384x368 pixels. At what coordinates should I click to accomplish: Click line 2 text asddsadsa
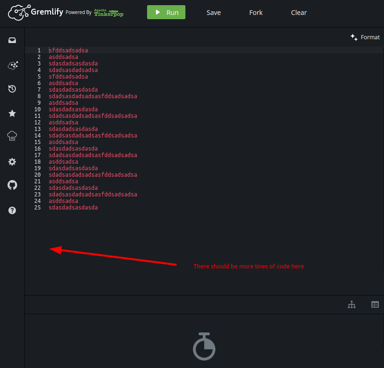tap(63, 57)
